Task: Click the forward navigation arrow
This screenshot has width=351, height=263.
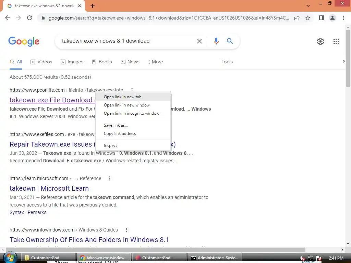Action: tap(19, 18)
